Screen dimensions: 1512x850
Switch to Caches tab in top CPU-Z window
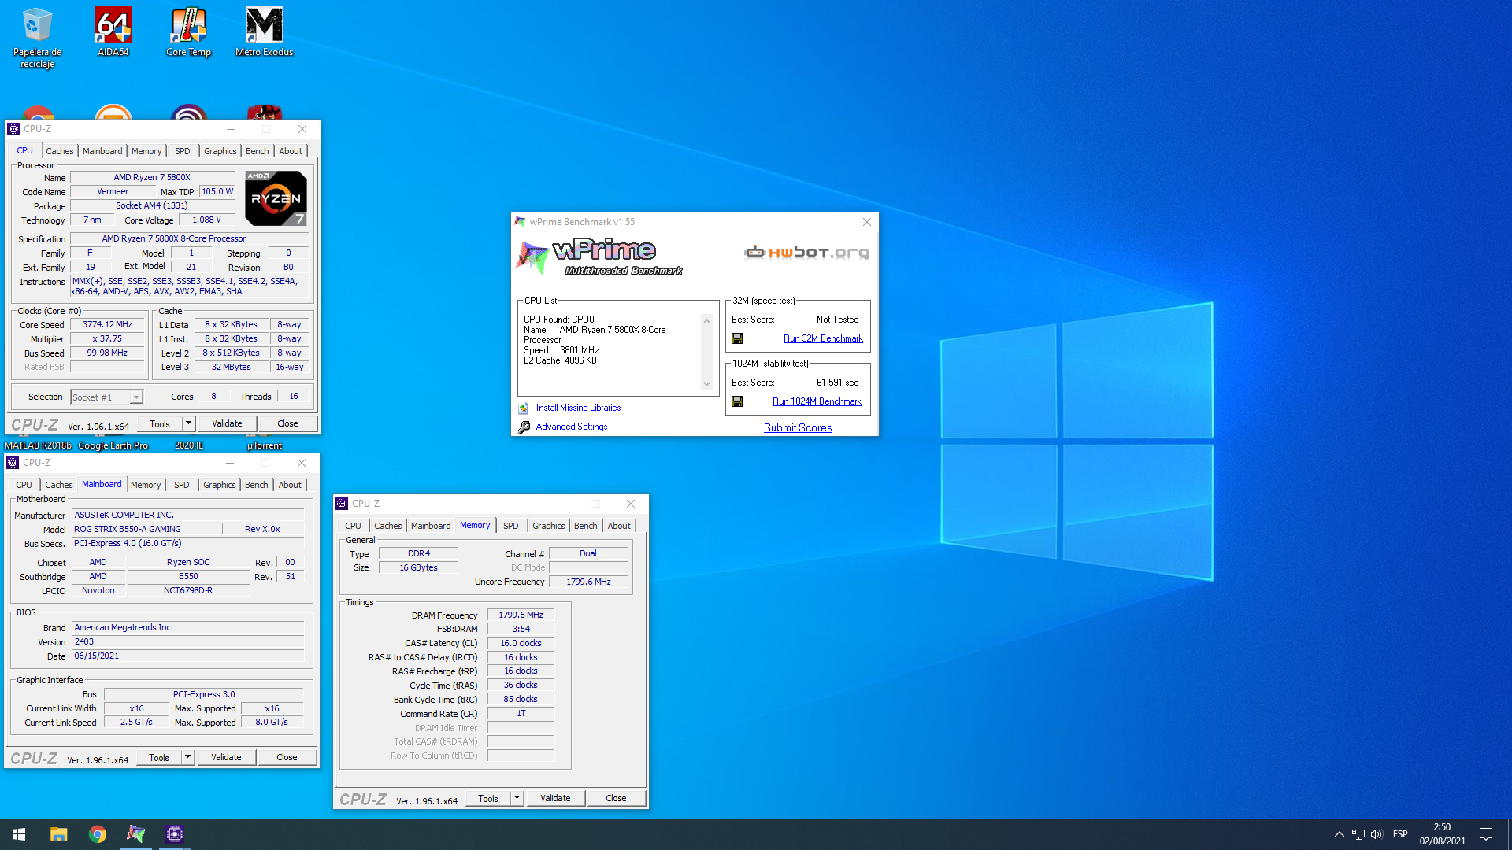[59, 151]
